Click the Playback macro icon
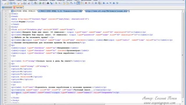The height and width of the screenshot is (105, 186). [x=93, y=3]
